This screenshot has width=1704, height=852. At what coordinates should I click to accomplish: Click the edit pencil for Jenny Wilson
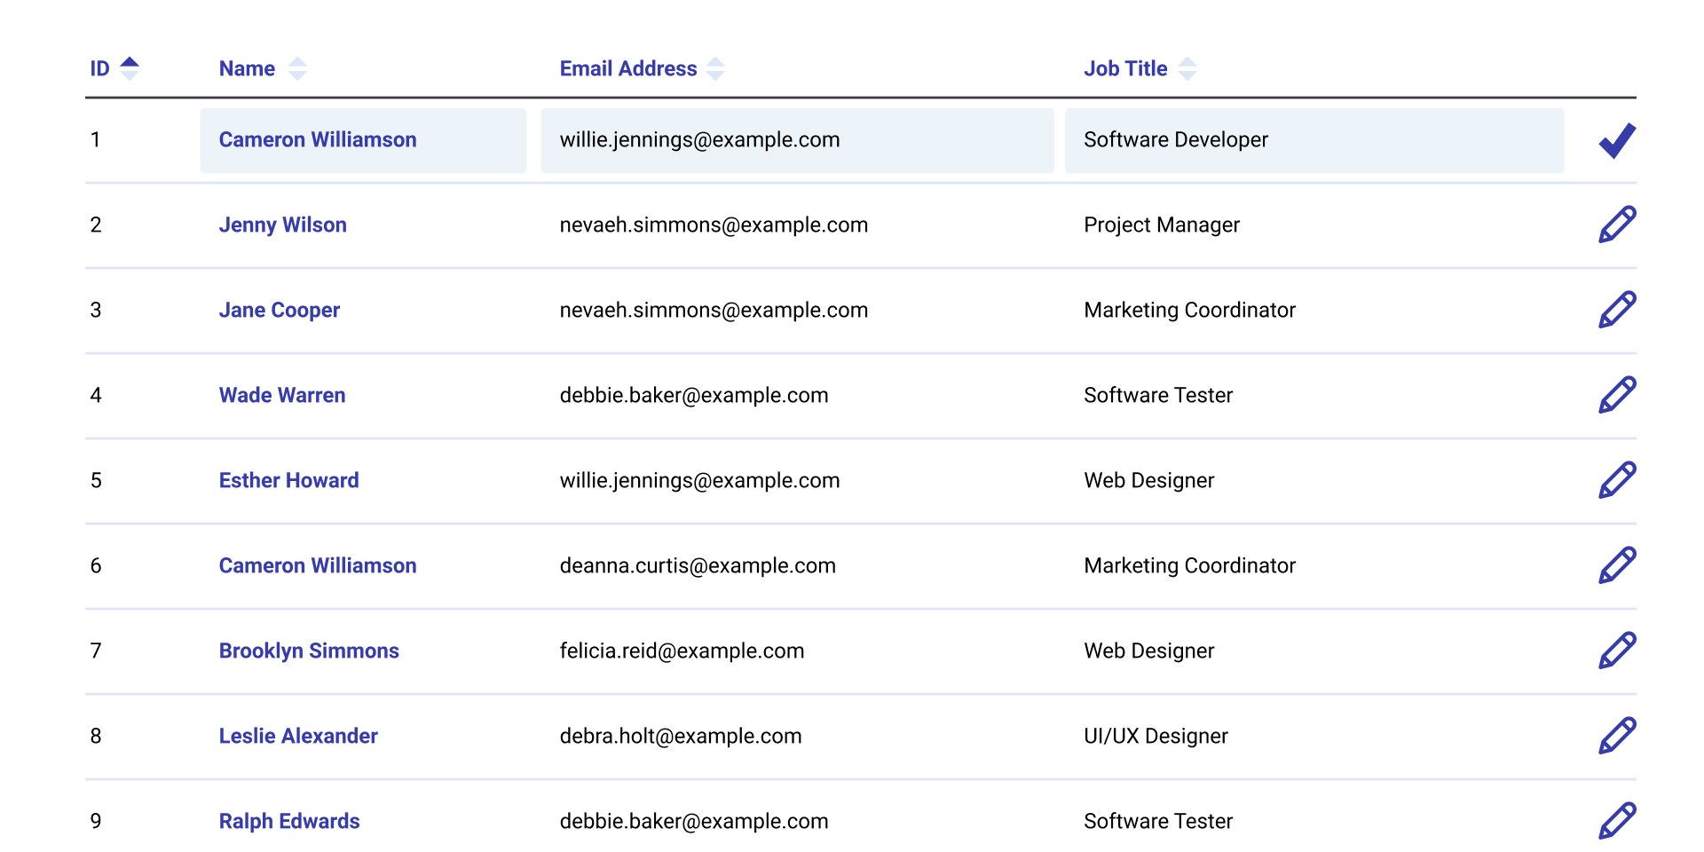tap(1616, 225)
